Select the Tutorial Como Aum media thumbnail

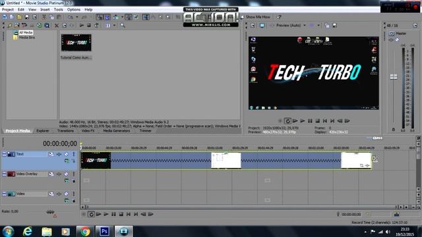76,43
